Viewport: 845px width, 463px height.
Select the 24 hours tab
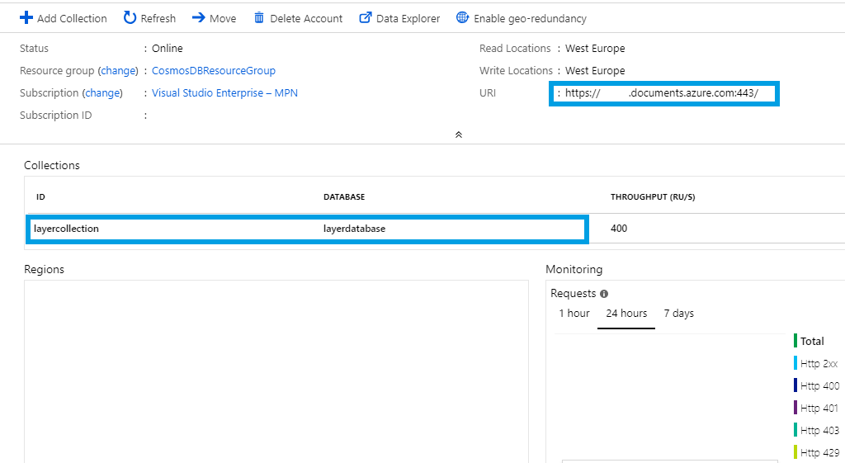pos(626,314)
